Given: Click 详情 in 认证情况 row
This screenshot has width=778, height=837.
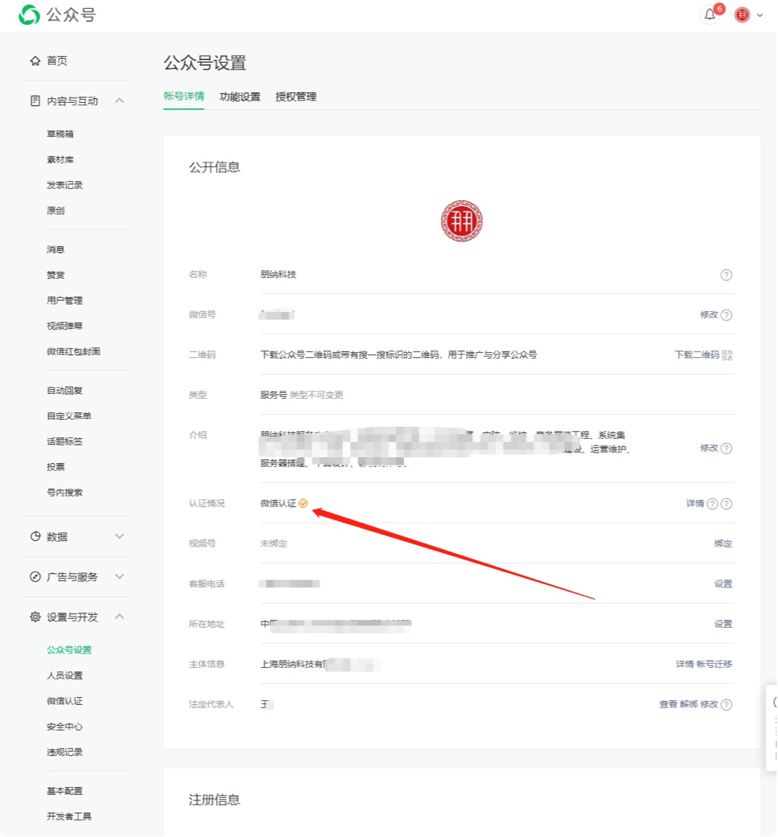Looking at the screenshot, I should tap(695, 504).
